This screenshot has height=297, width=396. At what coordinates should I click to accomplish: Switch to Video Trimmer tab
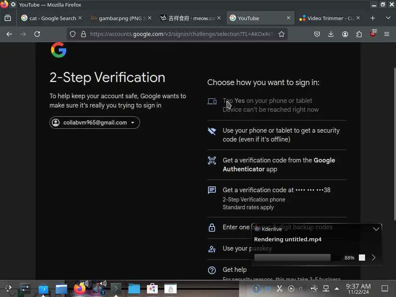pos(329,18)
